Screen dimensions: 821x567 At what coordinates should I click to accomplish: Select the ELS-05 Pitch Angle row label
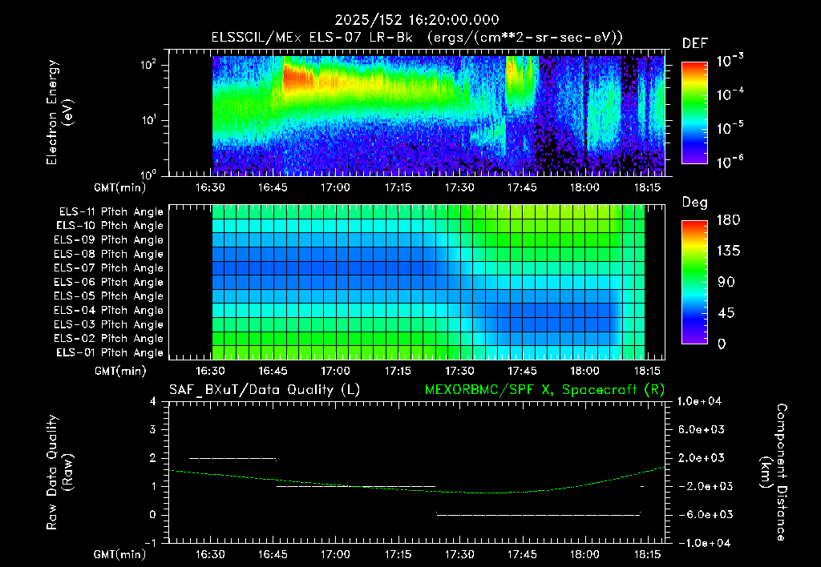coord(109,296)
